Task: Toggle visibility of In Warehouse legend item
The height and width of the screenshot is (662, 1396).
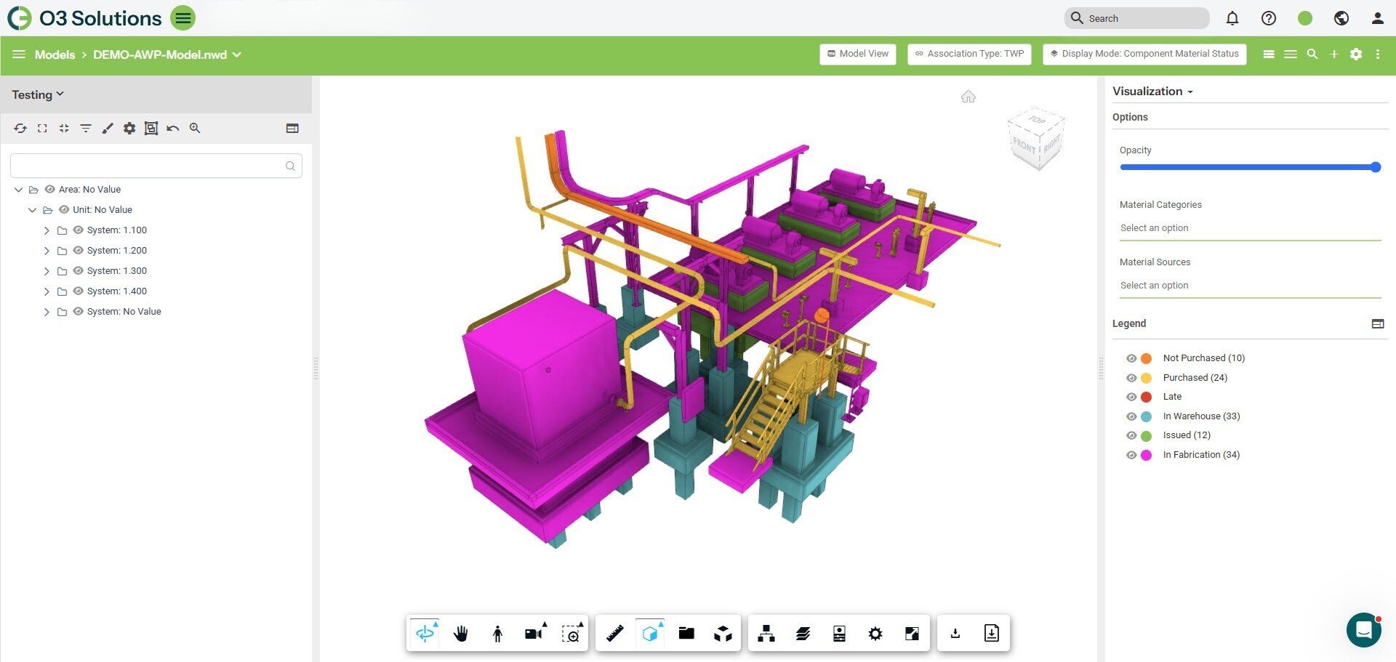Action: [x=1131, y=416]
